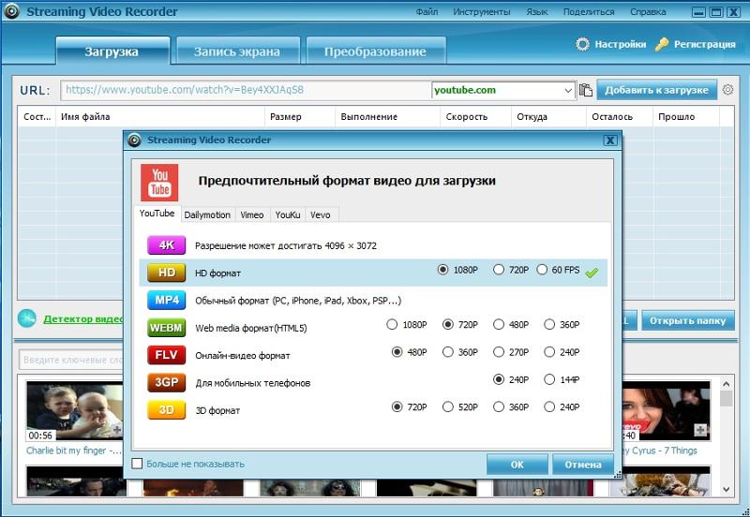Add the Miley Cyrus video via its plus icon
The width and height of the screenshot is (750, 517).
[700, 430]
